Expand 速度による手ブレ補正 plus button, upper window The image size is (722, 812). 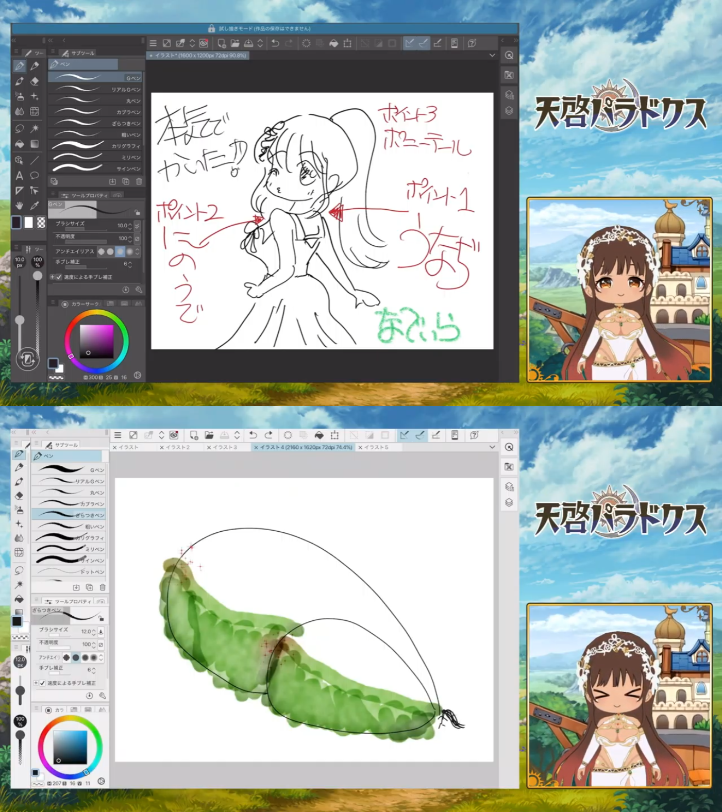pos(52,277)
